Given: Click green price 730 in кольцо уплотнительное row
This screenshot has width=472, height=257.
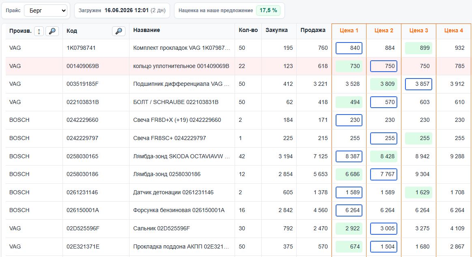Looking at the screenshot, I should (x=349, y=66).
